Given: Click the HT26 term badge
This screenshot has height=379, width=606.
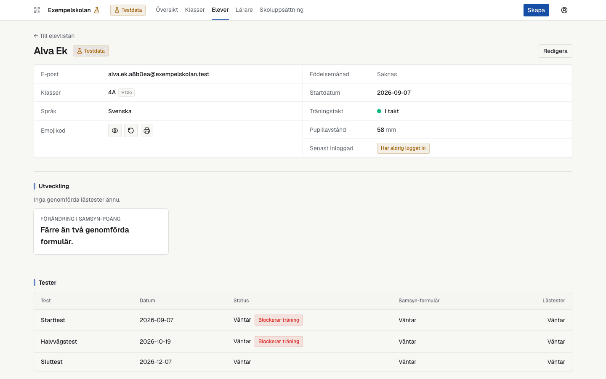Looking at the screenshot, I should pos(126,93).
